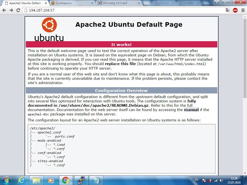The image size is (247, 185).
Task: Click the 'Configuration Overview' heading
Action: point(122,91)
